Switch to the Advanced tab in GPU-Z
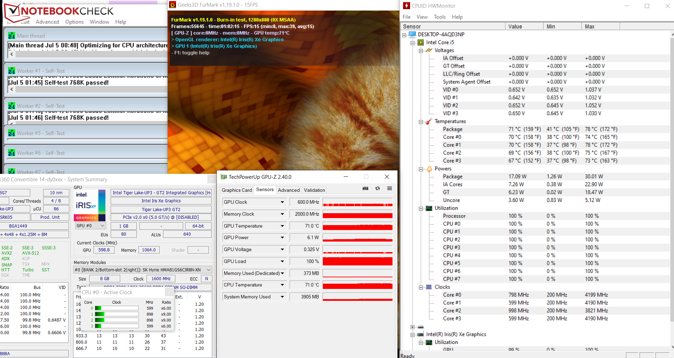This screenshot has height=358, width=674. (289, 190)
